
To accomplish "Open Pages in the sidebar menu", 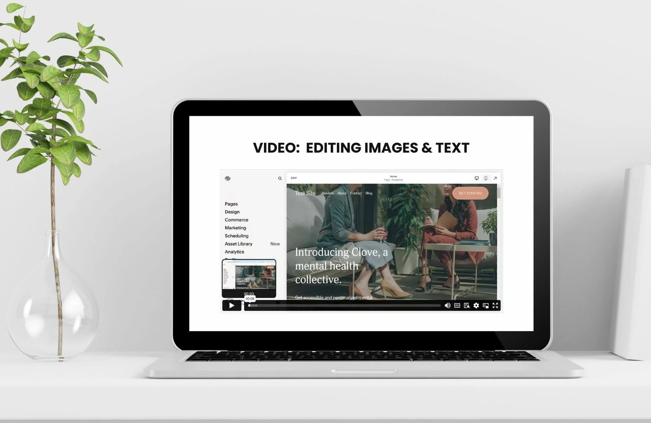I will pos(231,204).
